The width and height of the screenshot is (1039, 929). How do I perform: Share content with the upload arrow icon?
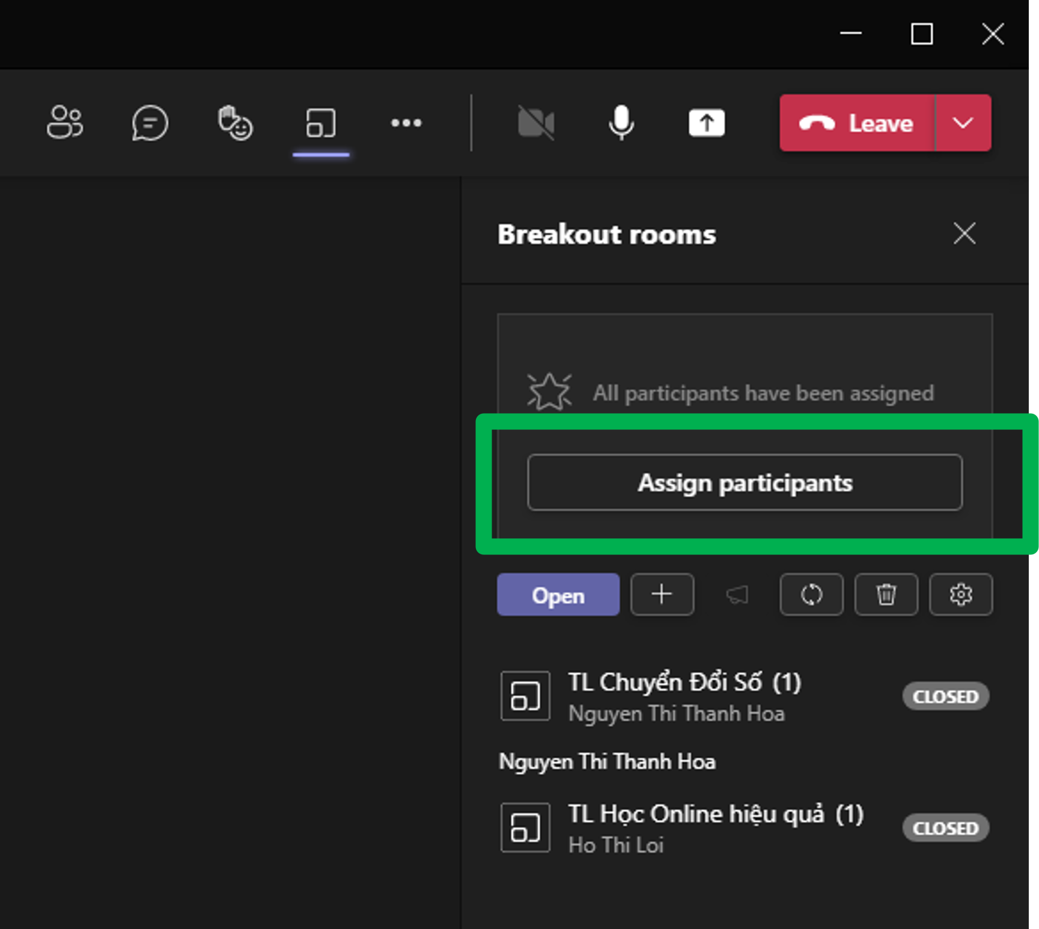[x=706, y=123]
